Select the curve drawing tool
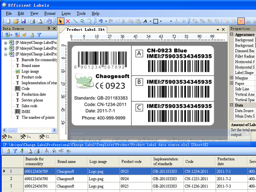The height and width of the screenshot is (192, 256). [90, 21]
